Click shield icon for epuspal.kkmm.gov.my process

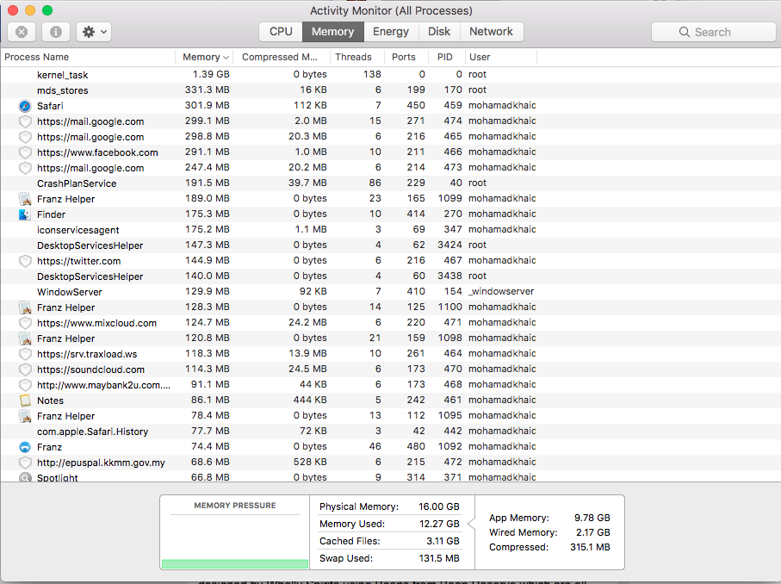(x=25, y=463)
